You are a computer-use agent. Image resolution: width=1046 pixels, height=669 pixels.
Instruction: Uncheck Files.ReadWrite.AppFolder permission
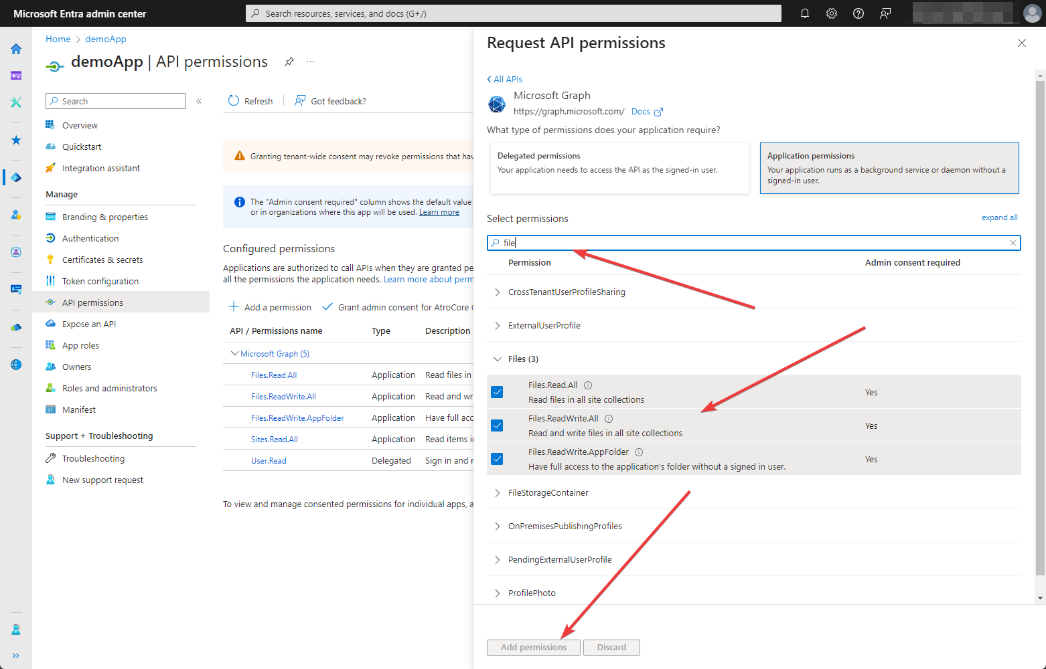click(x=497, y=459)
